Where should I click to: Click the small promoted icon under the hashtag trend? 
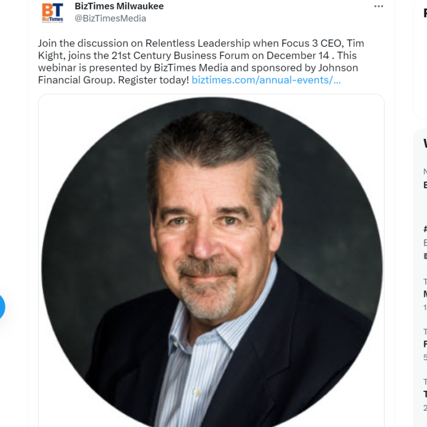425,256
